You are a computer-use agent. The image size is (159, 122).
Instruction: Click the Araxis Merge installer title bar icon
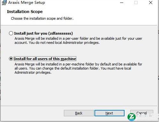click(x=4, y=3)
